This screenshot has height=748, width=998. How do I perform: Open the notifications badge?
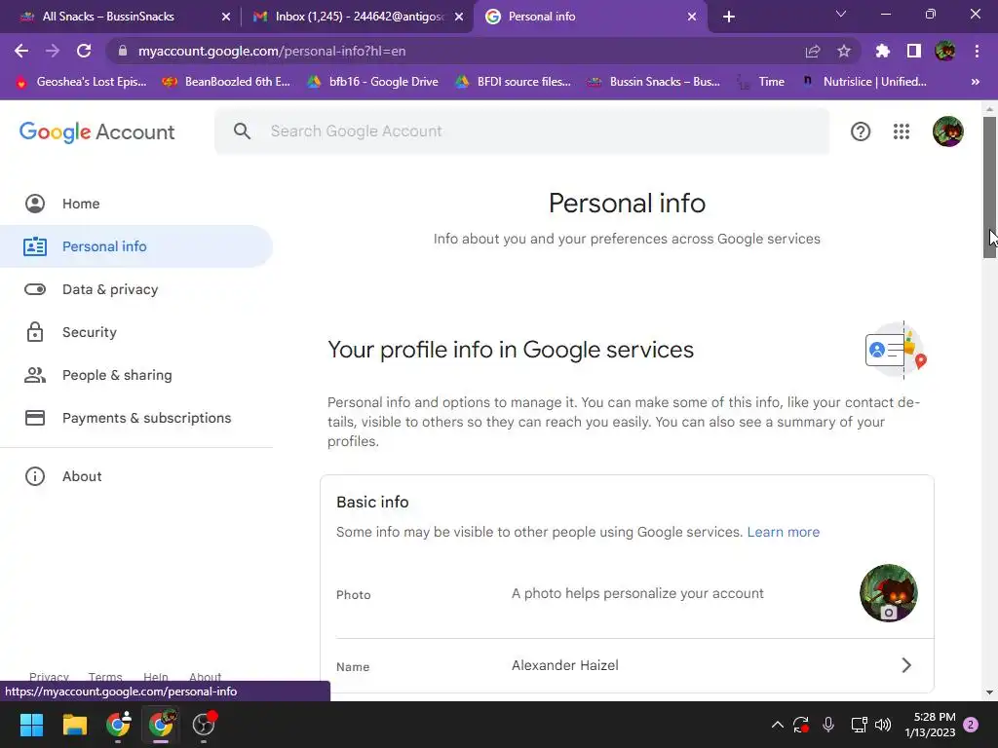pos(971,725)
